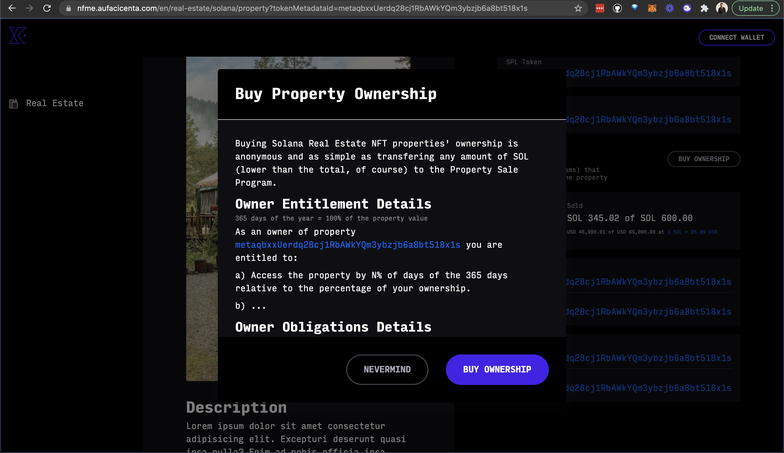Open the Phantom wallet ghost extension
Image resolution: width=784 pixels, height=453 pixels.
[687, 8]
